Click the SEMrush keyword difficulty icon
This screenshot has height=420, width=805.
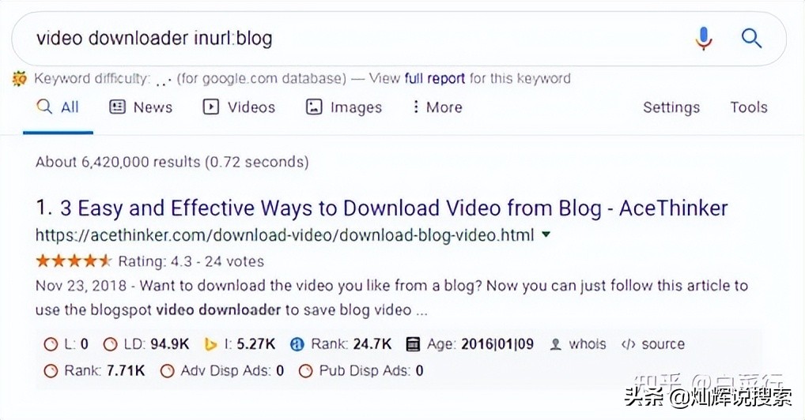[20, 78]
